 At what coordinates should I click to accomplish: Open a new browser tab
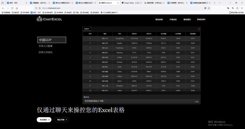click(214, 3)
